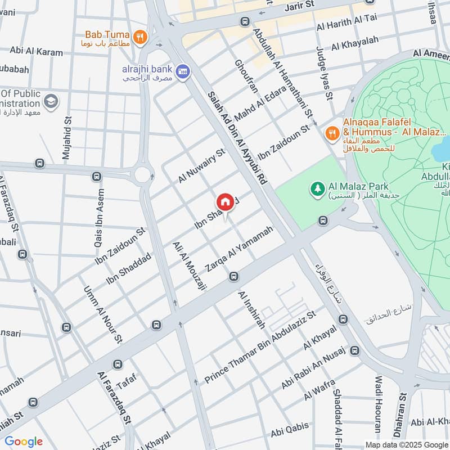Select the Institute of Public Administration marker

coord(51,102)
